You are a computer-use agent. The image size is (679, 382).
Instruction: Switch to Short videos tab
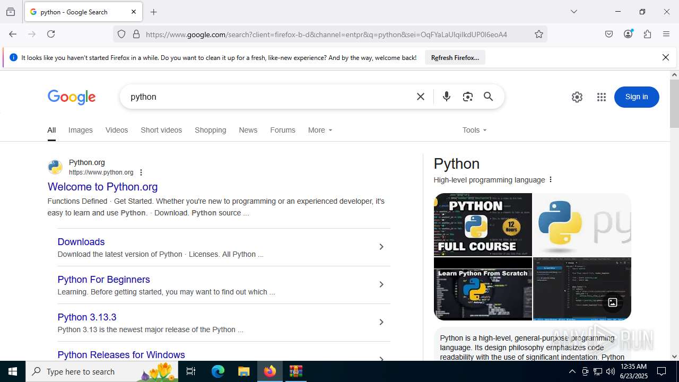pyautogui.click(x=161, y=130)
